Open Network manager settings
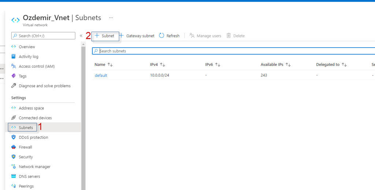The height and width of the screenshot is (190, 375). click(x=34, y=167)
